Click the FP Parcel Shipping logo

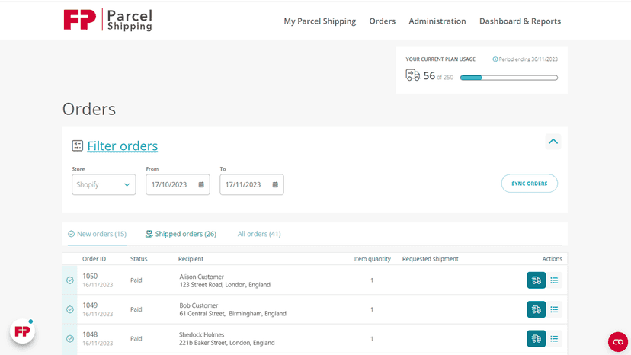coord(108,20)
